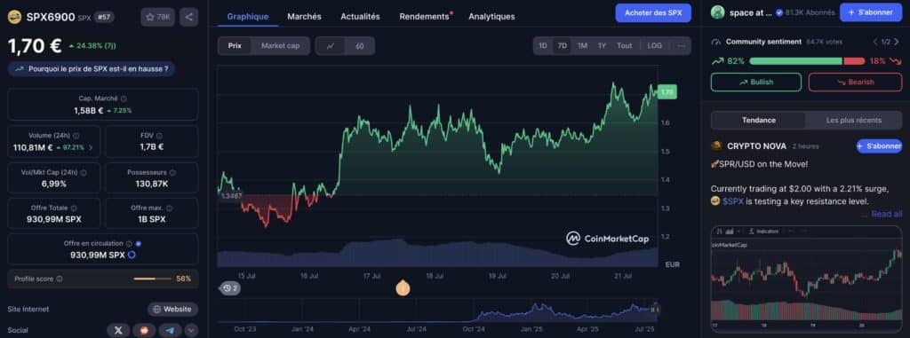Set chart range to Tout
The image size is (910, 338).
(625, 46)
